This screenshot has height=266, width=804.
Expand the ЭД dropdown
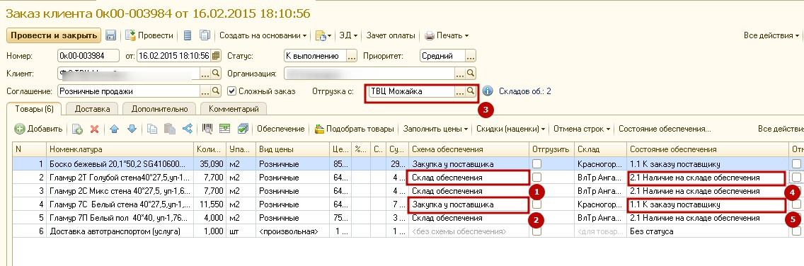348,35
